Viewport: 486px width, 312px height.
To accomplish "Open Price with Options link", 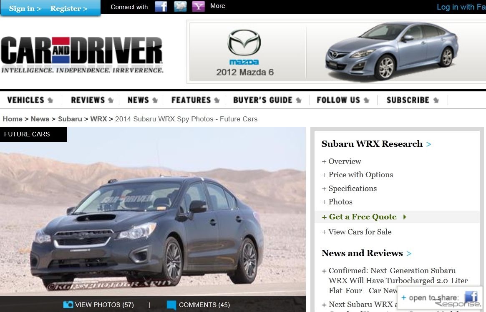I will tap(361, 175).
